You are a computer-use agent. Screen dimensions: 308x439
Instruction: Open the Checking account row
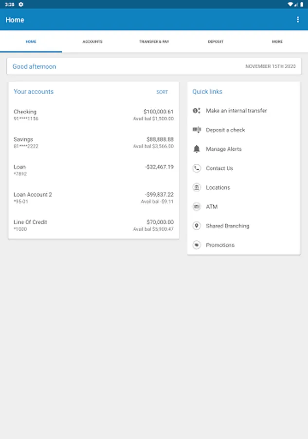click(x=93, y=115)
